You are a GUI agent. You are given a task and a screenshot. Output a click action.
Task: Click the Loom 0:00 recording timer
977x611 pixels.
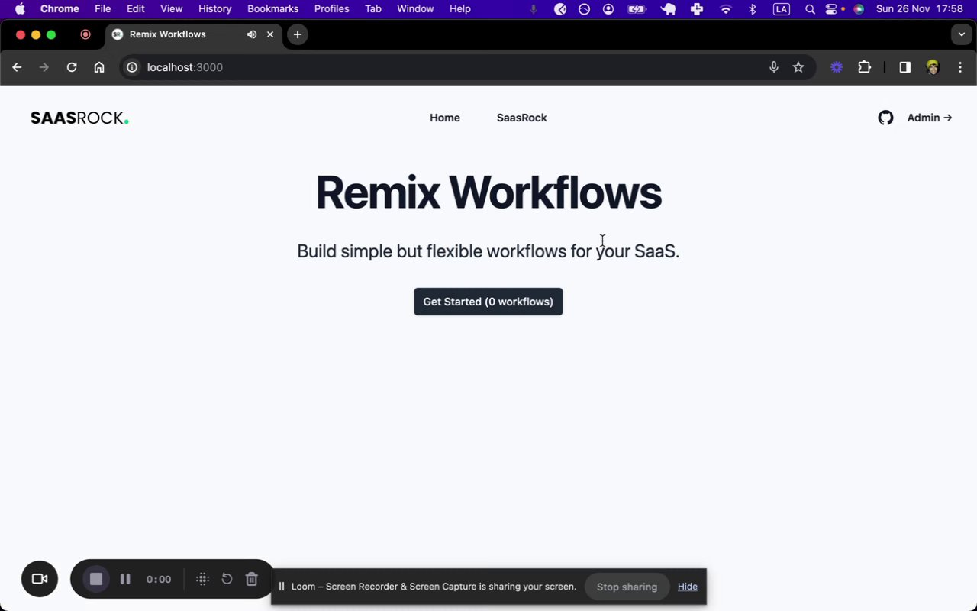tap(159, 579)
